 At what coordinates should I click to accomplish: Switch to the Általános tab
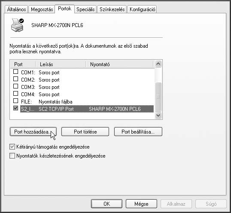point(16,9)
